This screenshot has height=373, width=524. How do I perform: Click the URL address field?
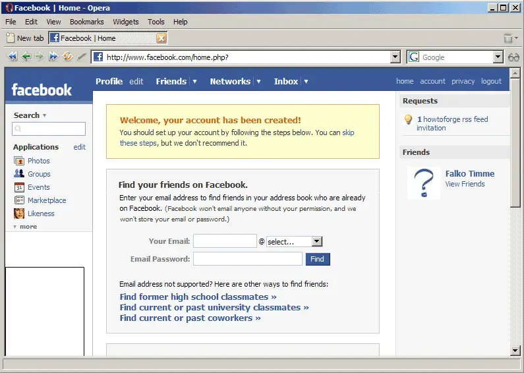(x=247, y=57)
